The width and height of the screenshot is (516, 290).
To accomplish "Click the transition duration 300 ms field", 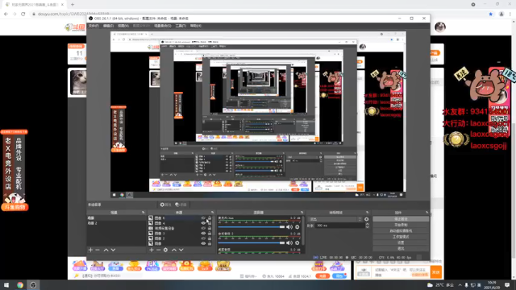I will pos(339,226).
